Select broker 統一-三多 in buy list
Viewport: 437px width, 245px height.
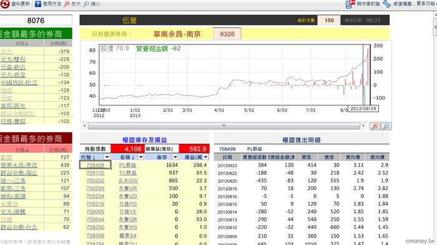click(13, 181)
